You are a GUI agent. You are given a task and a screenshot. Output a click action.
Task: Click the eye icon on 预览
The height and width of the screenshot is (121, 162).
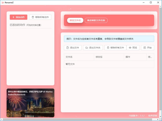130,48
